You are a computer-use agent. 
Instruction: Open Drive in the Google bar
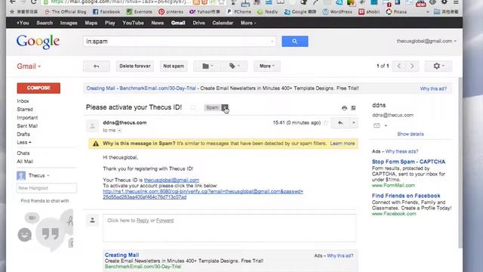198,23
